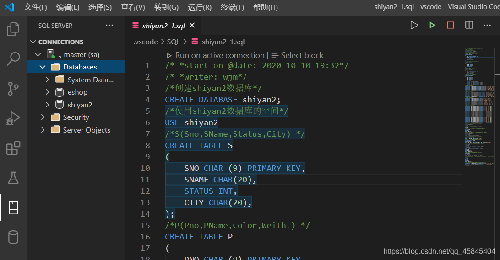Click the code minimap overview

(x=479, y=105)
